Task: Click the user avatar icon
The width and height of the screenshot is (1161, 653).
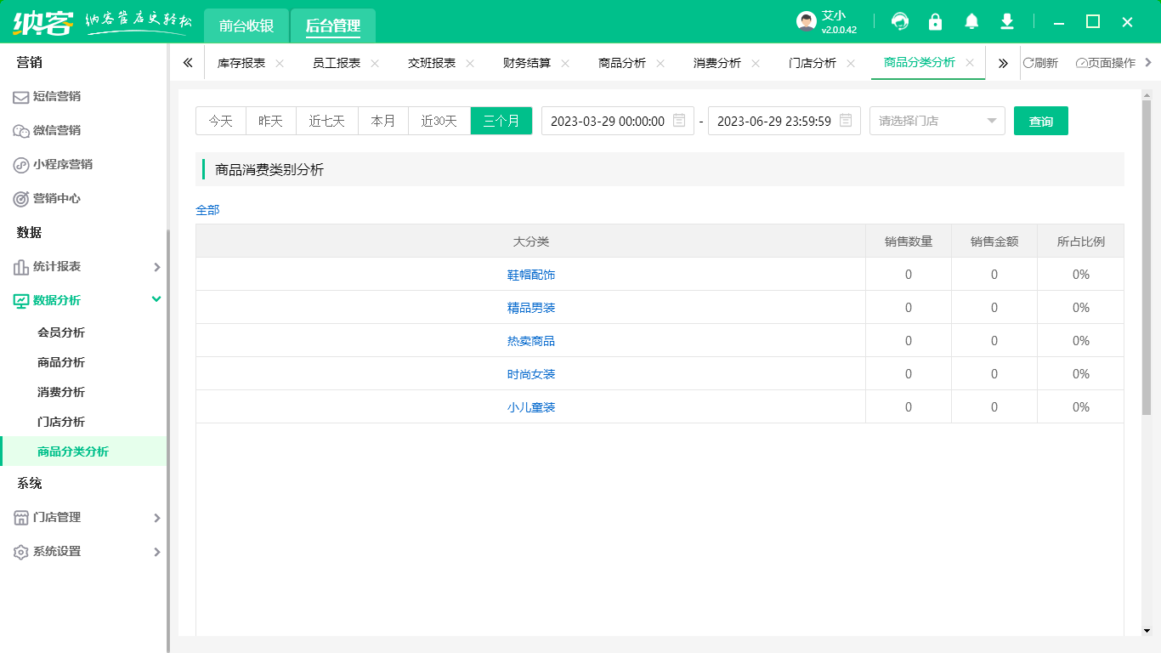Action: click(x=807, y=22)
